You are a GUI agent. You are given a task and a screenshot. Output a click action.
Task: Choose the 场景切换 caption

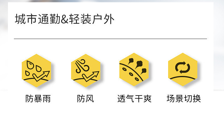184,98
